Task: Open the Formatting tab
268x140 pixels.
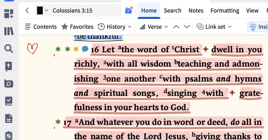Action: pyautogui.click(x=225, y=11)
